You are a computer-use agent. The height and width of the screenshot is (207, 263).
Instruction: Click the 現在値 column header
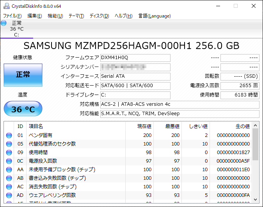[x=139, y=126]
